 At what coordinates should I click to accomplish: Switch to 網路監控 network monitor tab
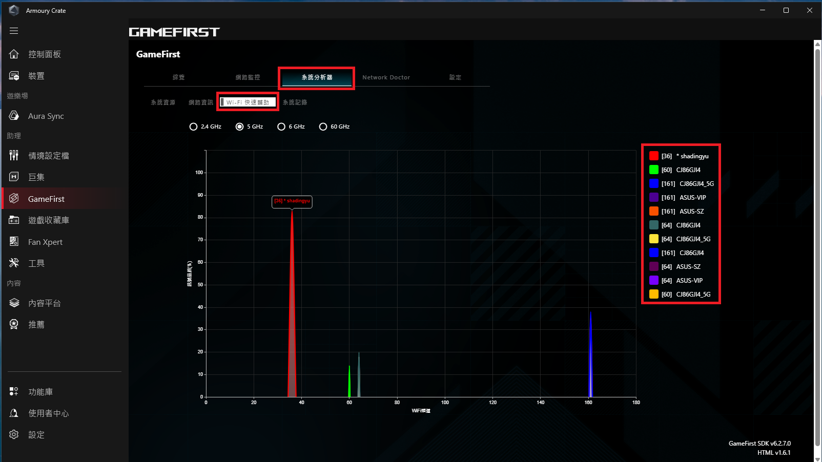(x=248, y=77)
